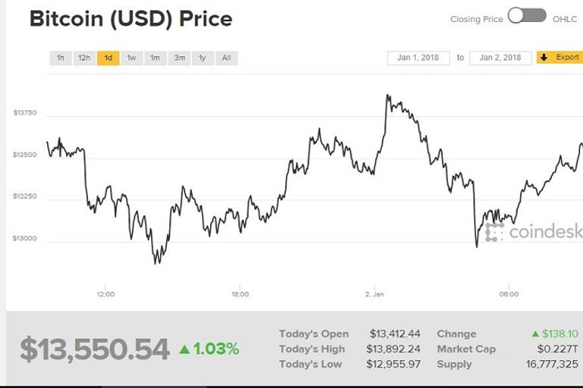
Task: Click the download arrow icon on Export
Action: [x=544, y=58]
